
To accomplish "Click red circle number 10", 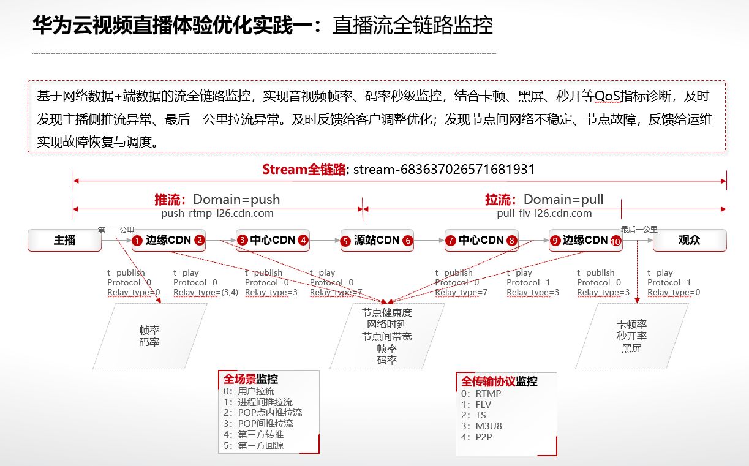I will tap(616, 242).
